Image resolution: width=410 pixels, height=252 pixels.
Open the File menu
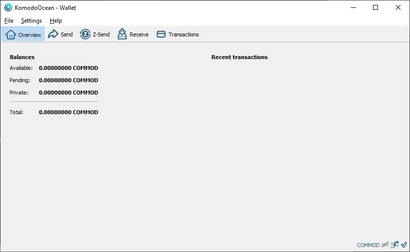pyautogui.click(x=9, y=21)
